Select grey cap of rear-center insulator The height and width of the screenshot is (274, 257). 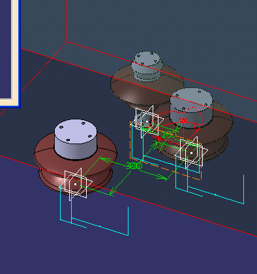pyautogui.click(x=147, y=65)
